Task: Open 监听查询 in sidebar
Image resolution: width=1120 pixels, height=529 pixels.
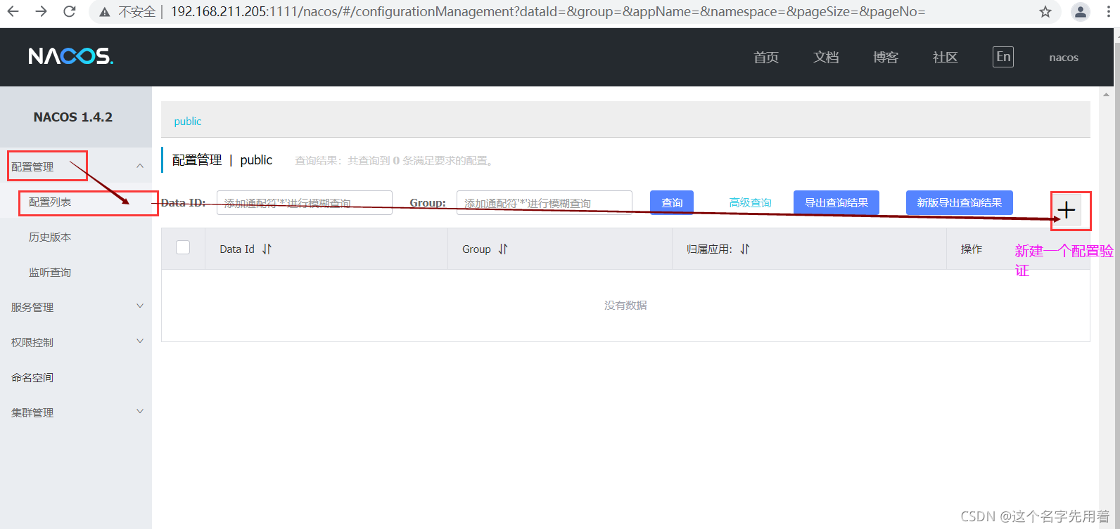Action: click(x=50, y=272)
